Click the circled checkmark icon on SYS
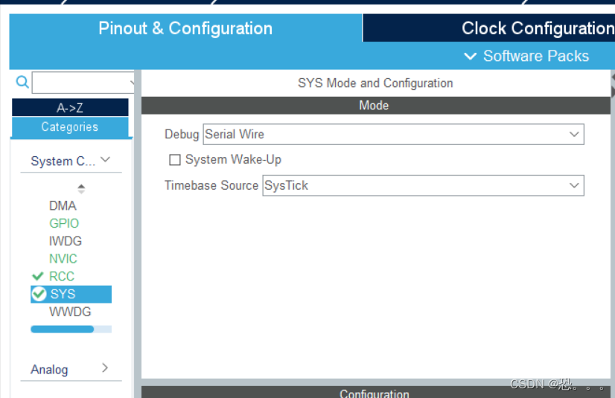 [39, 294]
